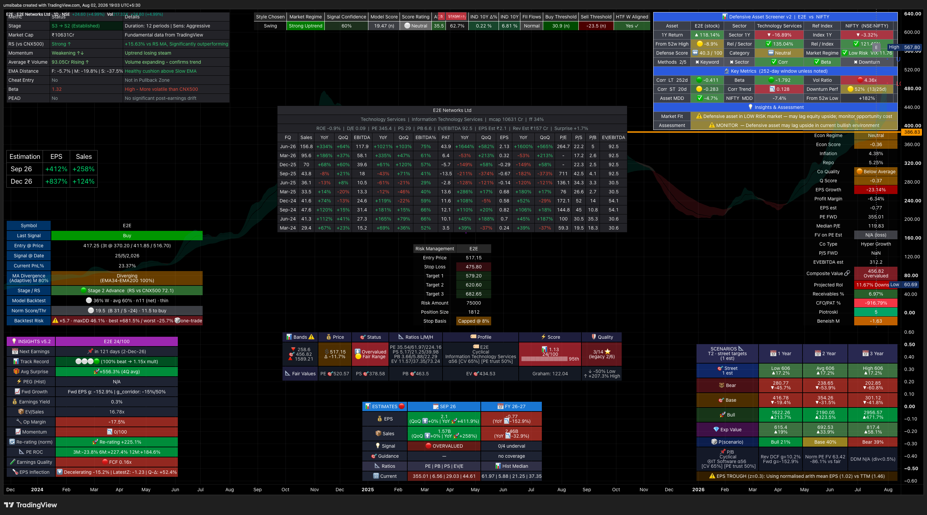Click the star icon in the Quality 3/14 cell
The height and width of the screenshot is (515, 927).
(x=608, y=352)
